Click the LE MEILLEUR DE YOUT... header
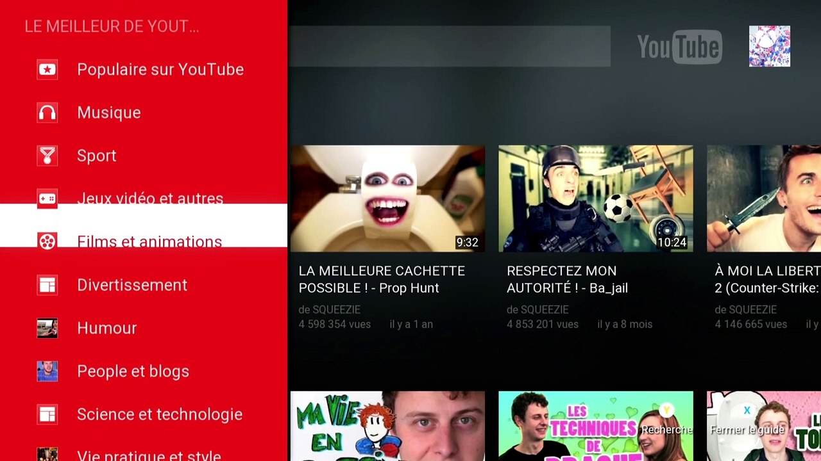Image resolution: width=821 pixels, height=461 pixels. [x=112, y=26]
